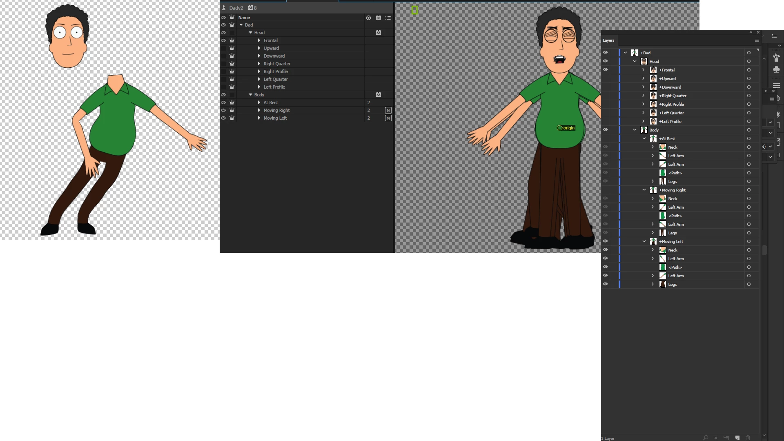
Task: Open the Symbols panel club icon
Action: pyautogui.click(x=776, y=69)
